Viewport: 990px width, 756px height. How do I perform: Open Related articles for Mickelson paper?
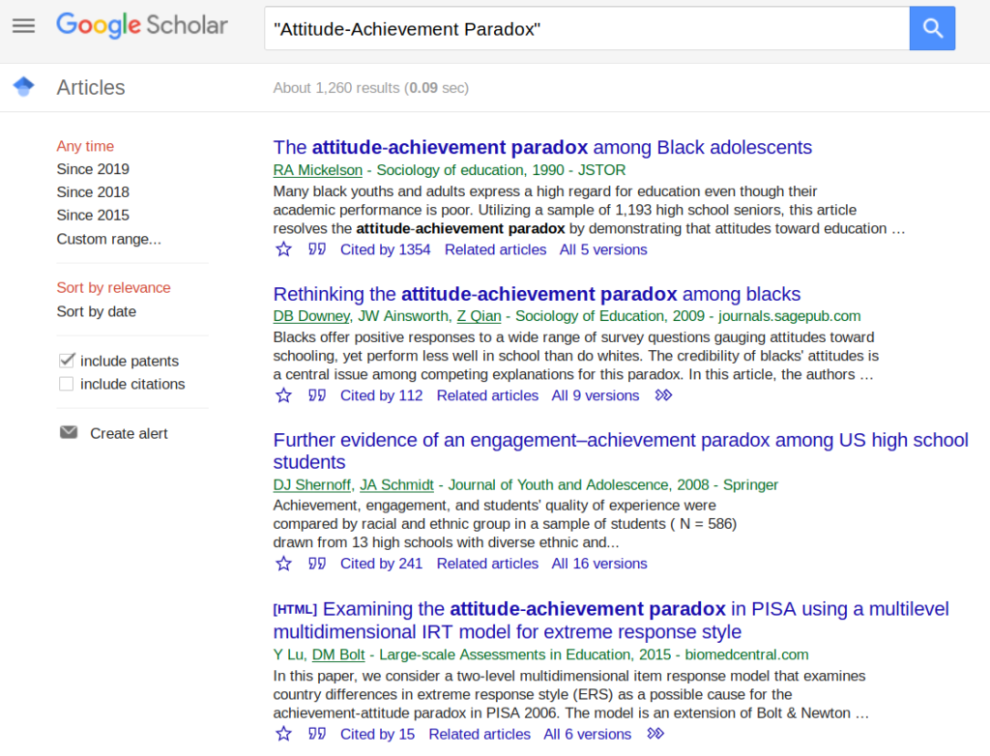coord(496,249)
